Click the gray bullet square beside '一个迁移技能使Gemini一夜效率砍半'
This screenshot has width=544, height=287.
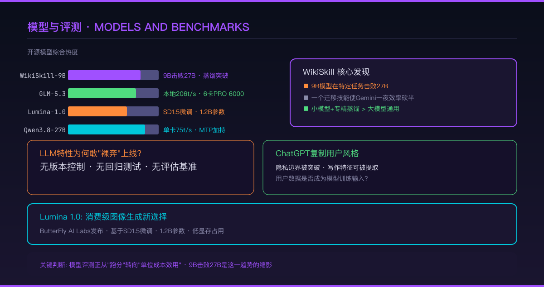coord(306,97)
